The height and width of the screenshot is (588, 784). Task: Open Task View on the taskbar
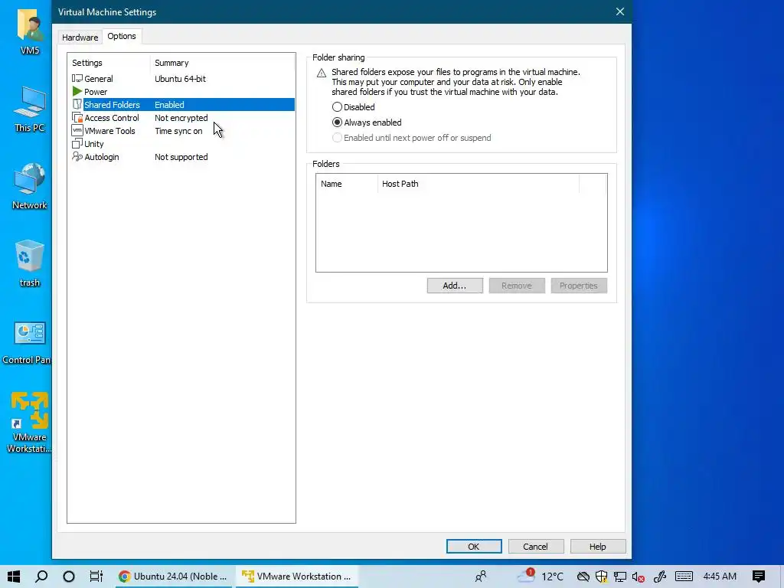tap(96, 577)
